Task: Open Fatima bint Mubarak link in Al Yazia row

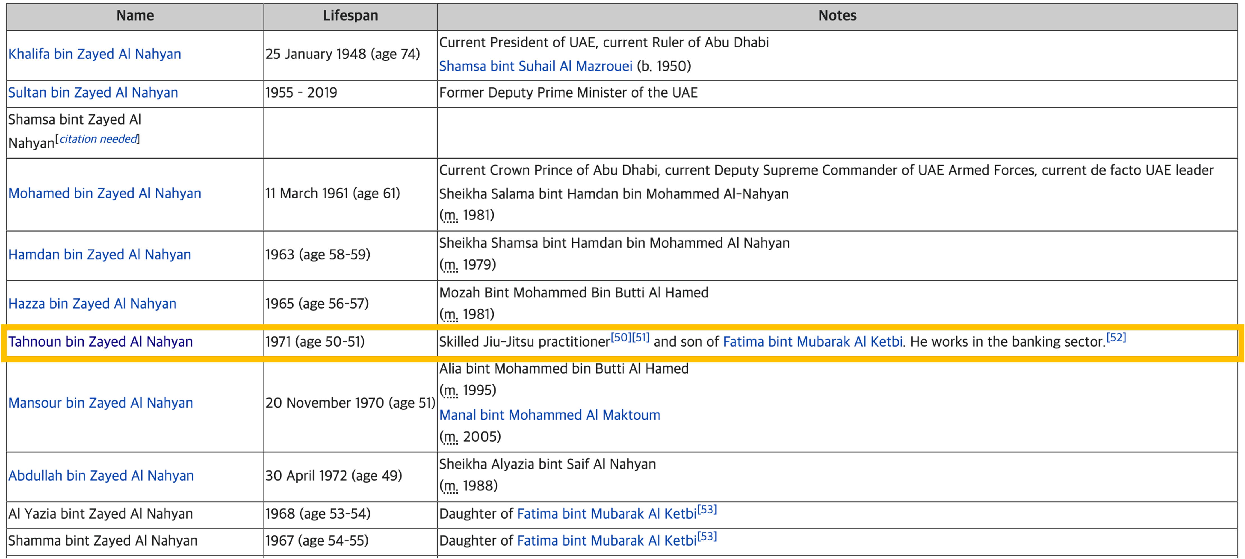Action: (x=607, y=513)
